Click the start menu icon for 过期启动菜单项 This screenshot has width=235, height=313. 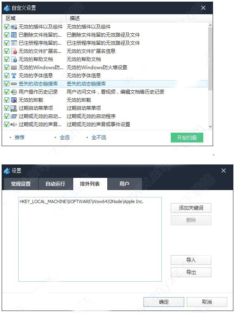[14, 108]
